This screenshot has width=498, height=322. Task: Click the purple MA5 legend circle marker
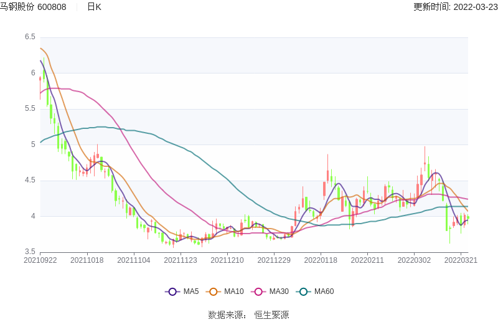[x=172, y=291]
